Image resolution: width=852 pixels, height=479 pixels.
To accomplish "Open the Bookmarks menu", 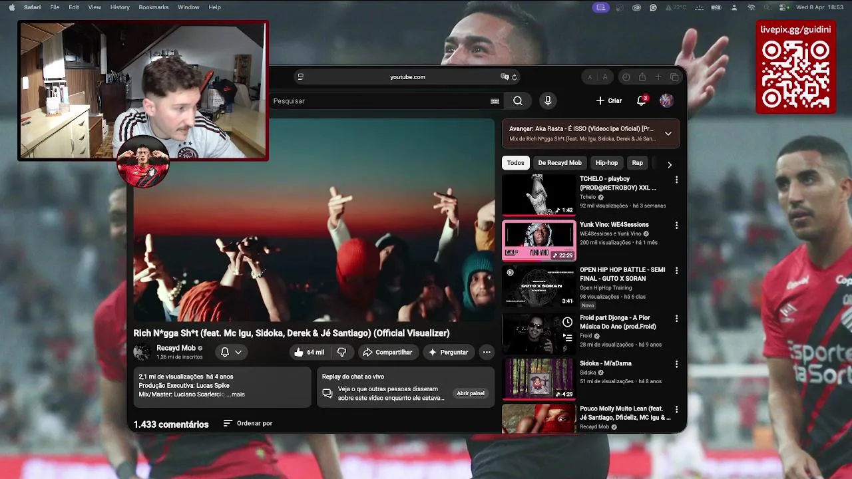I will click(154, 7).
